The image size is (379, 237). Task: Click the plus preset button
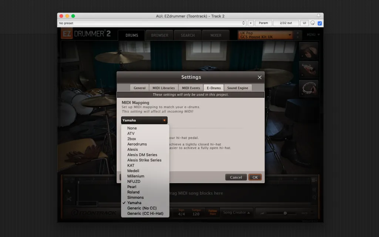pyautogui.click(x=251, y=23)
